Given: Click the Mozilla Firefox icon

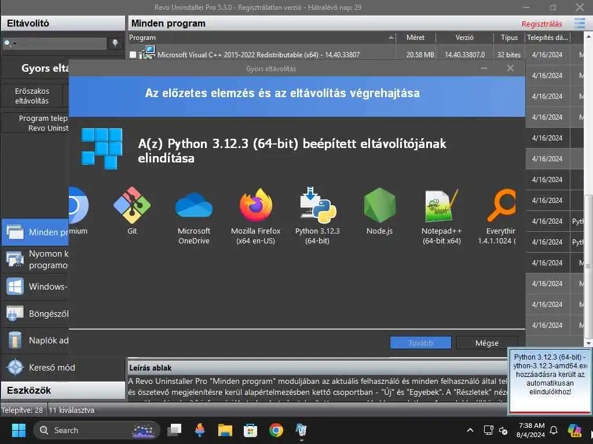Looking at the screenshot, I should (256, 205).
